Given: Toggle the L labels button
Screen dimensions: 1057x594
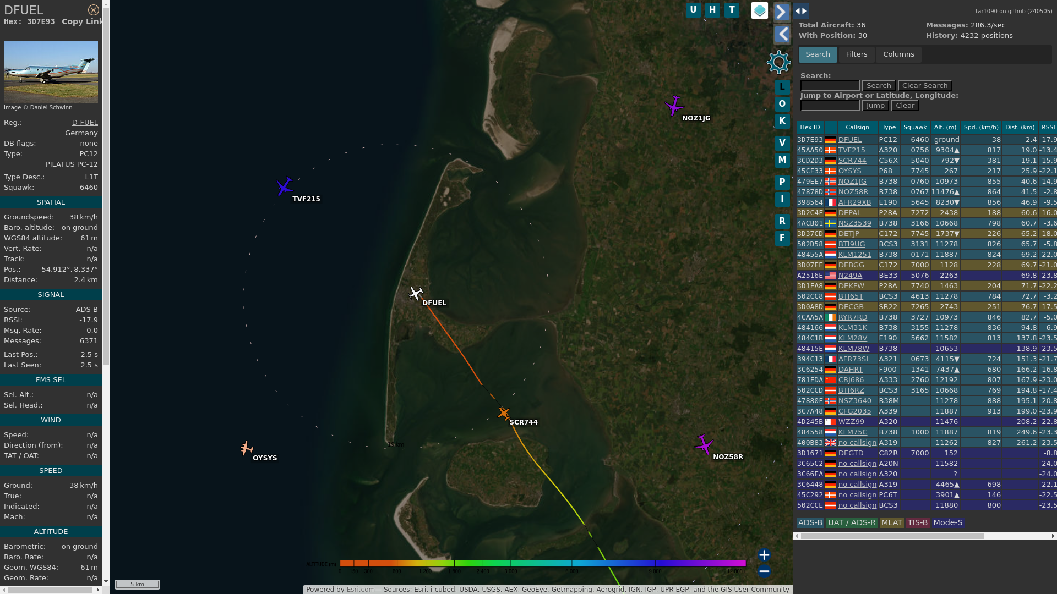Looking at the screenshot, I should (782, 87).
